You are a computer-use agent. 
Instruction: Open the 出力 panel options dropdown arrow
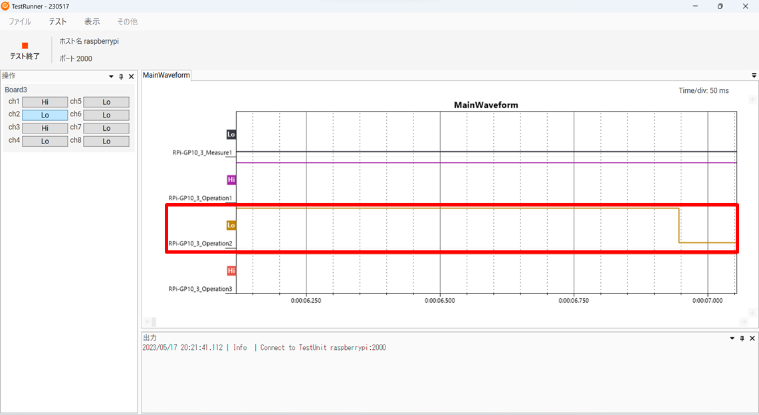[x=732, y=338]
